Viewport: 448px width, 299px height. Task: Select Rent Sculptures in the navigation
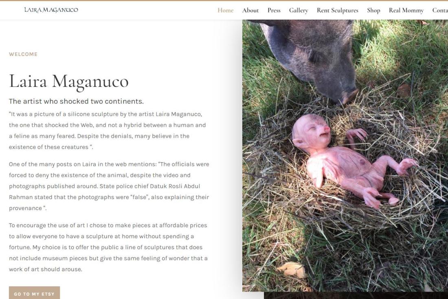pyautogui.click(x=338, y=10)
